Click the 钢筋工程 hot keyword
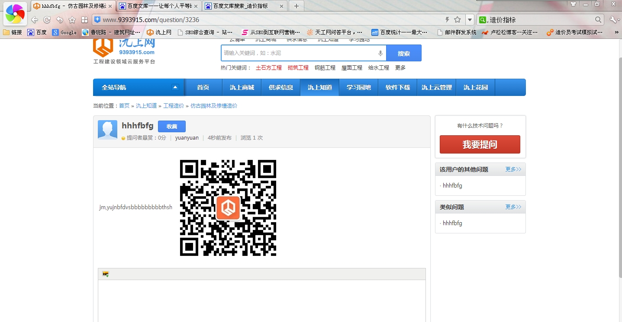Image resolution: width=622 pixels, height=322 pixels. point(325,68)
